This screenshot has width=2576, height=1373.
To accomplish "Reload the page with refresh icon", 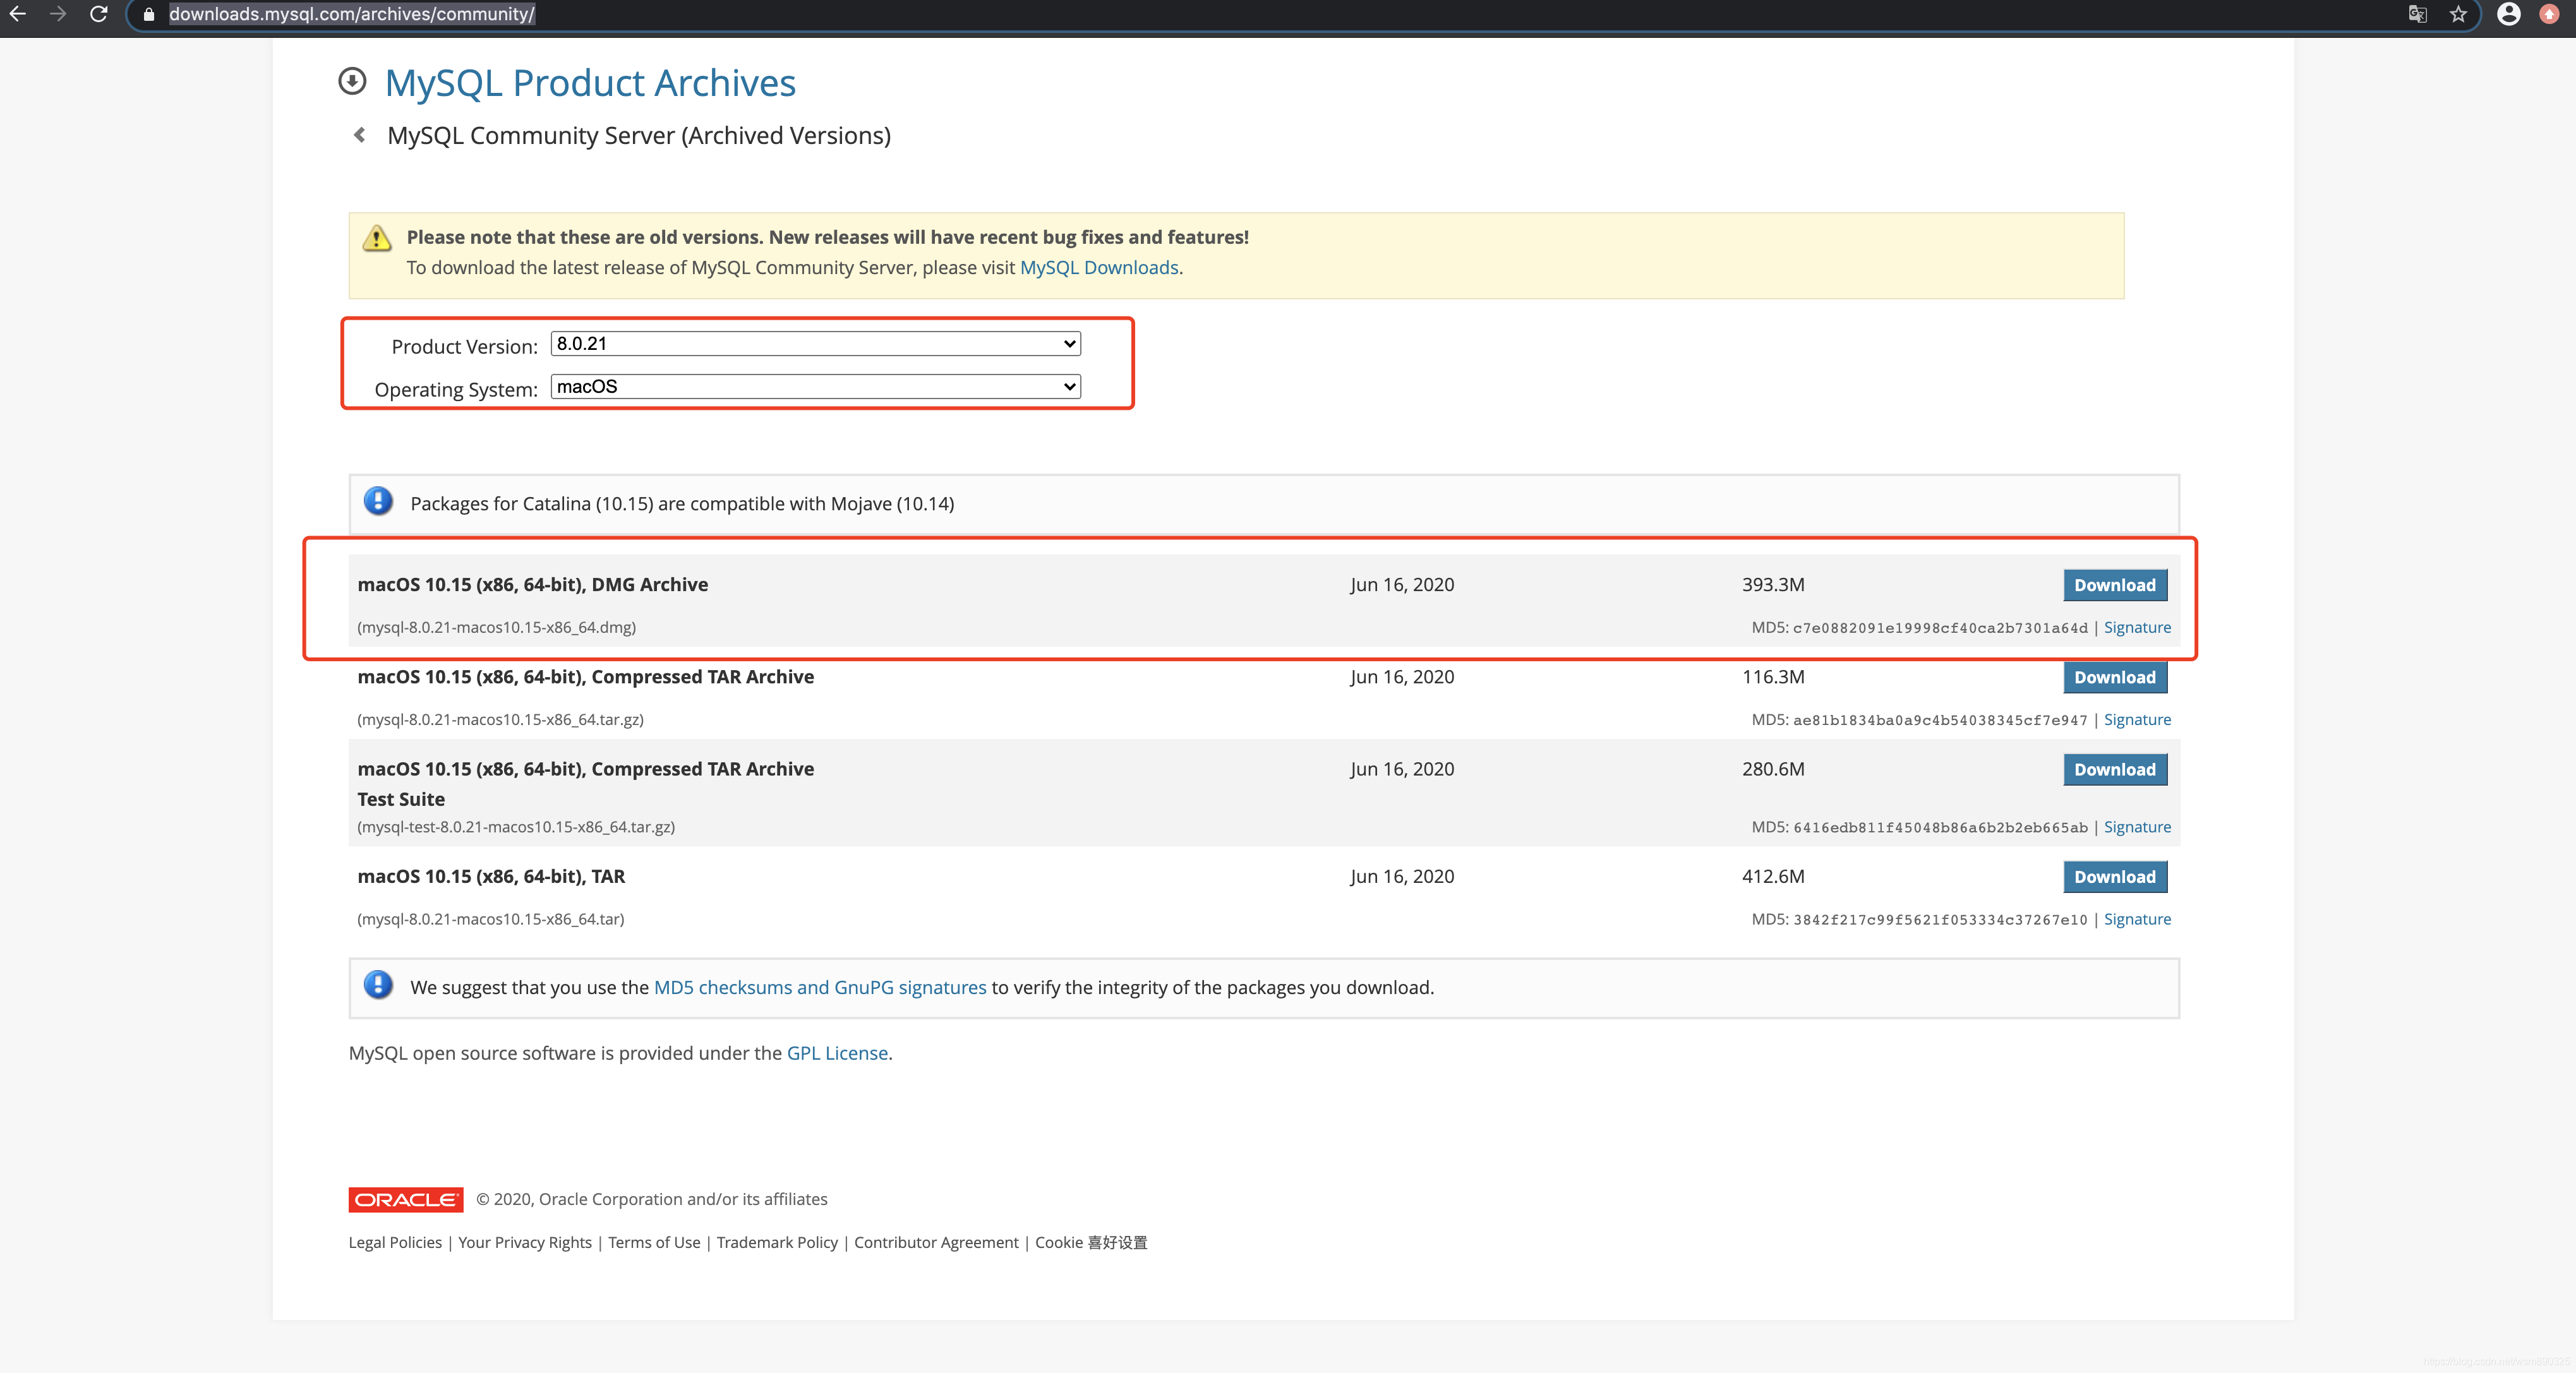I will tap(98, 14).
